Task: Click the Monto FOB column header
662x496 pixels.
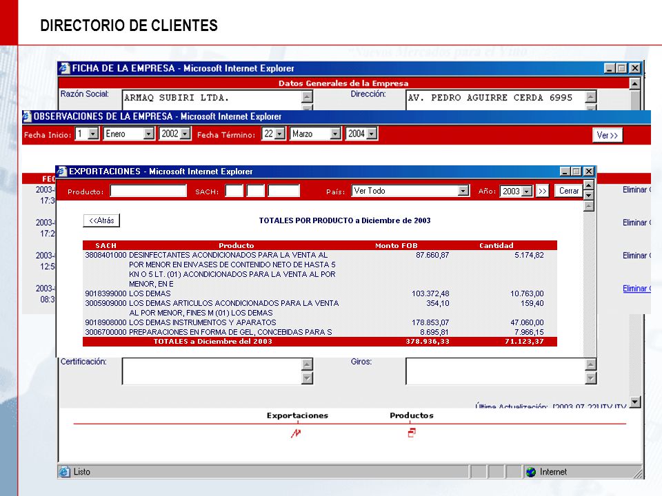Action: tap(396, 245)
